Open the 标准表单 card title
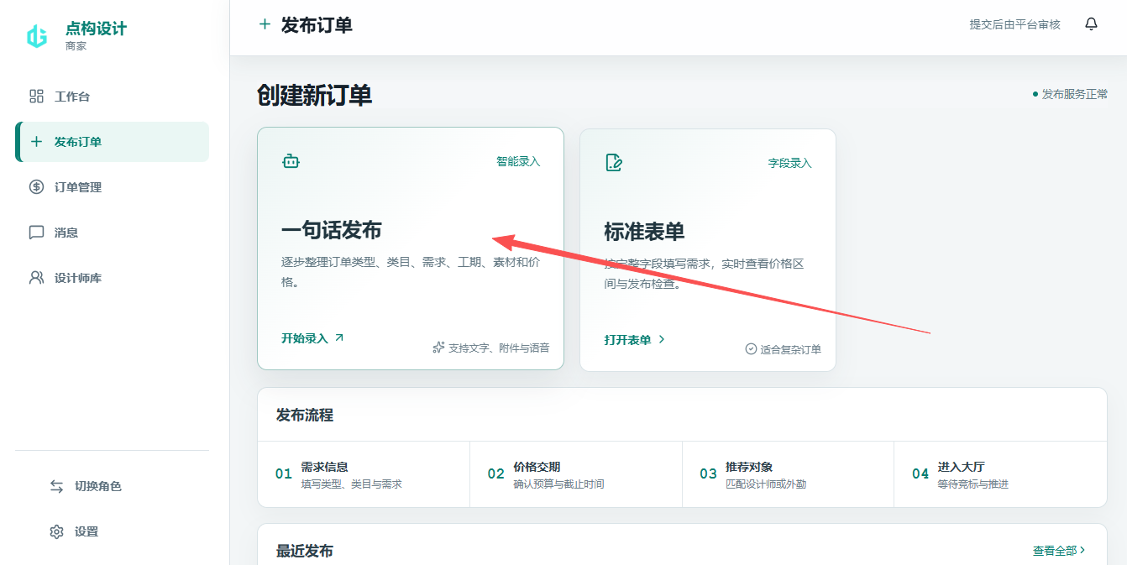 point(644,232)
